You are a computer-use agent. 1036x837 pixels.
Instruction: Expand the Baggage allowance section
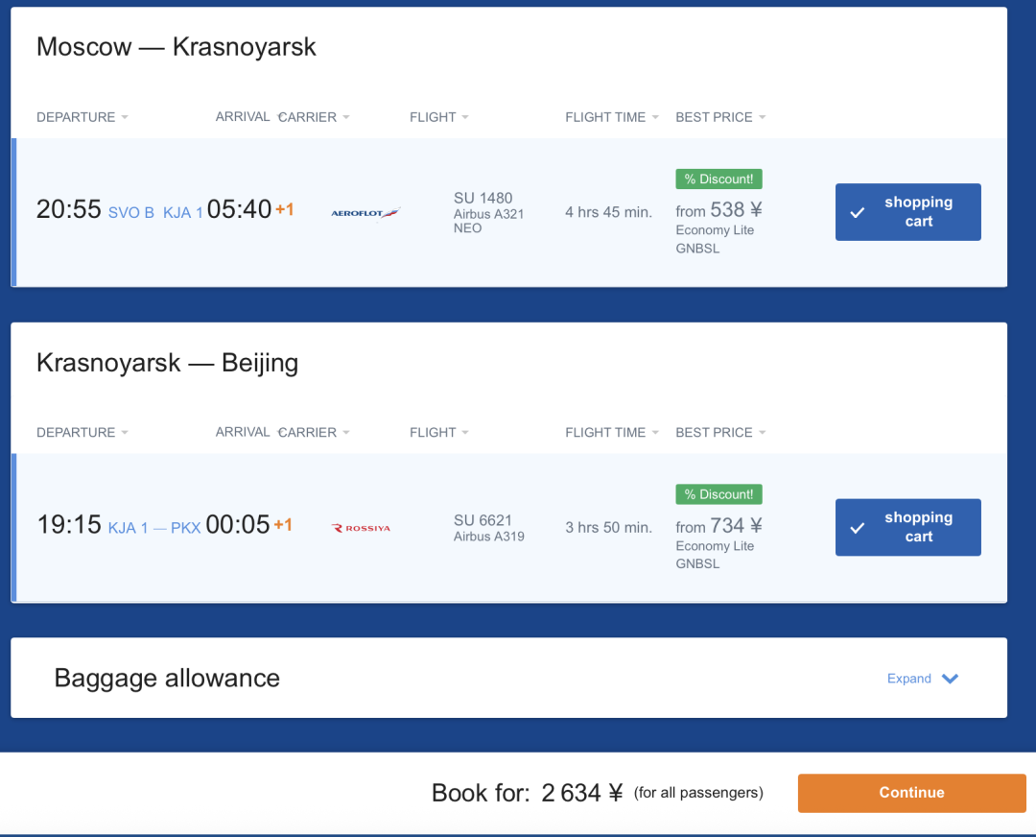[909, 679]
